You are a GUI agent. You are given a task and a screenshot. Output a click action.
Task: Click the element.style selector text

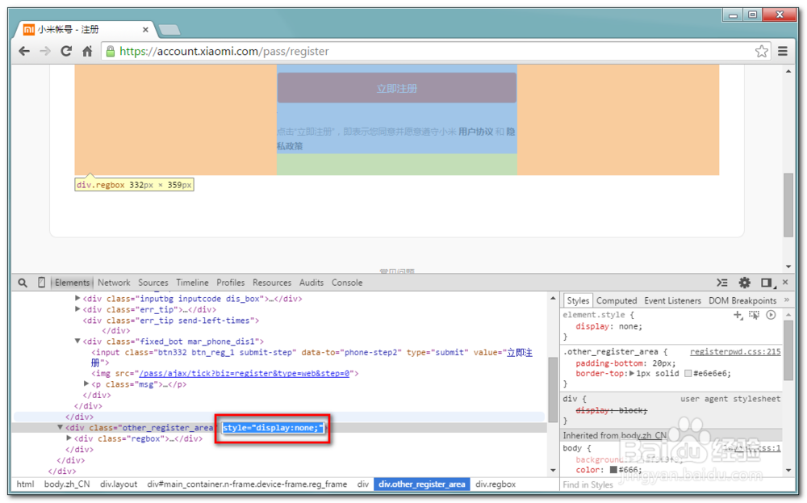594,315
